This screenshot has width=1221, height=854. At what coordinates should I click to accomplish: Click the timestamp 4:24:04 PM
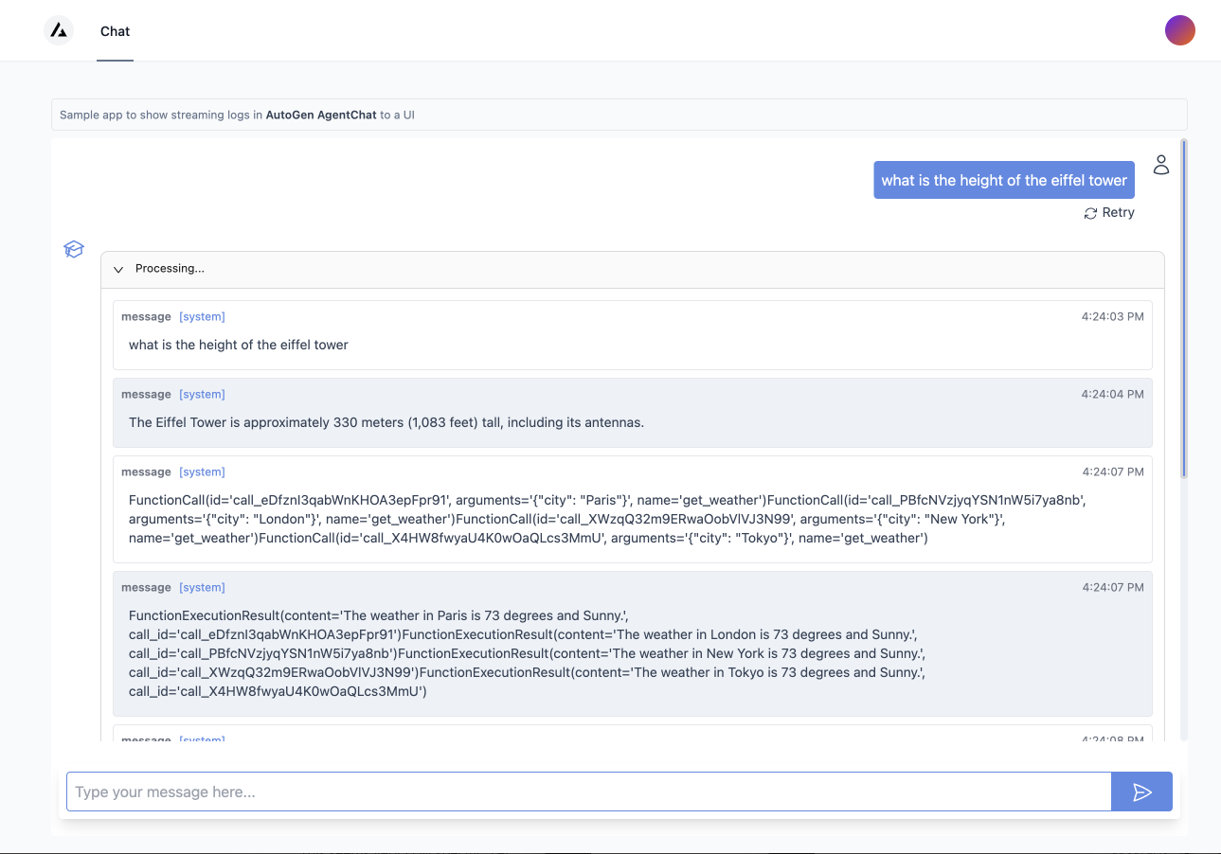[1112, 394]
